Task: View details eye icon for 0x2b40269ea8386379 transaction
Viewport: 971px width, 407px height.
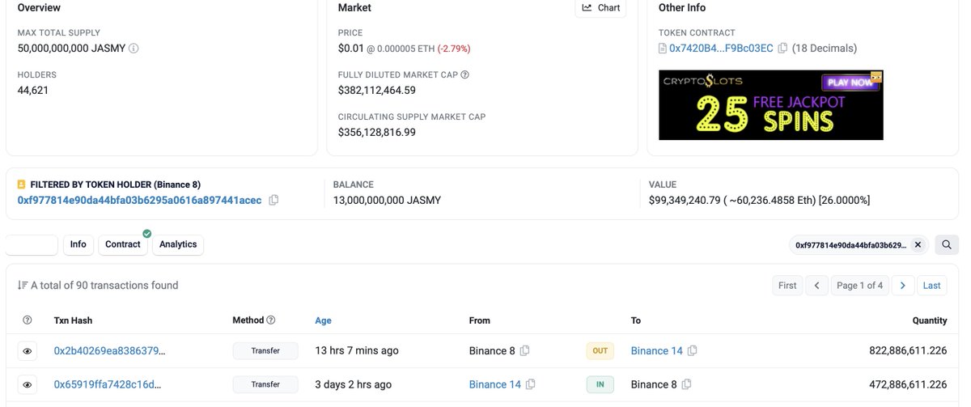Action: pos(28,351)
